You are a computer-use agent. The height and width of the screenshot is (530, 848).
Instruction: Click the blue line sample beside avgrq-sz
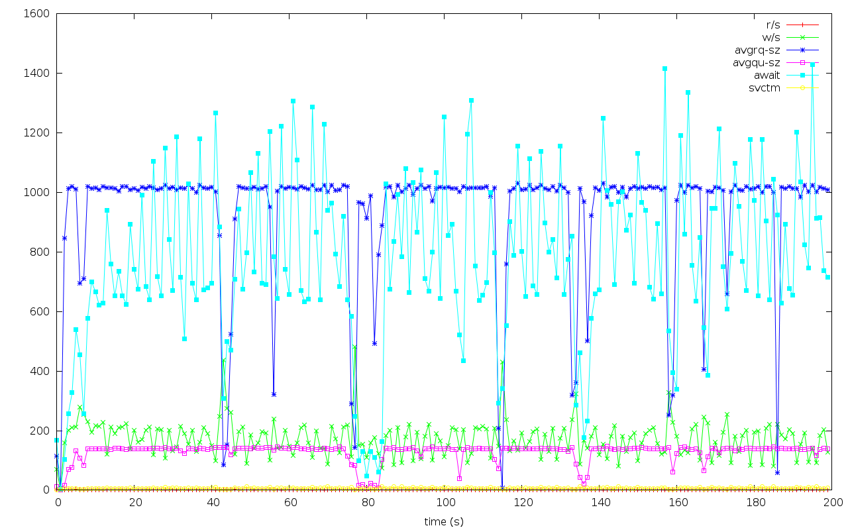(803, 50)
